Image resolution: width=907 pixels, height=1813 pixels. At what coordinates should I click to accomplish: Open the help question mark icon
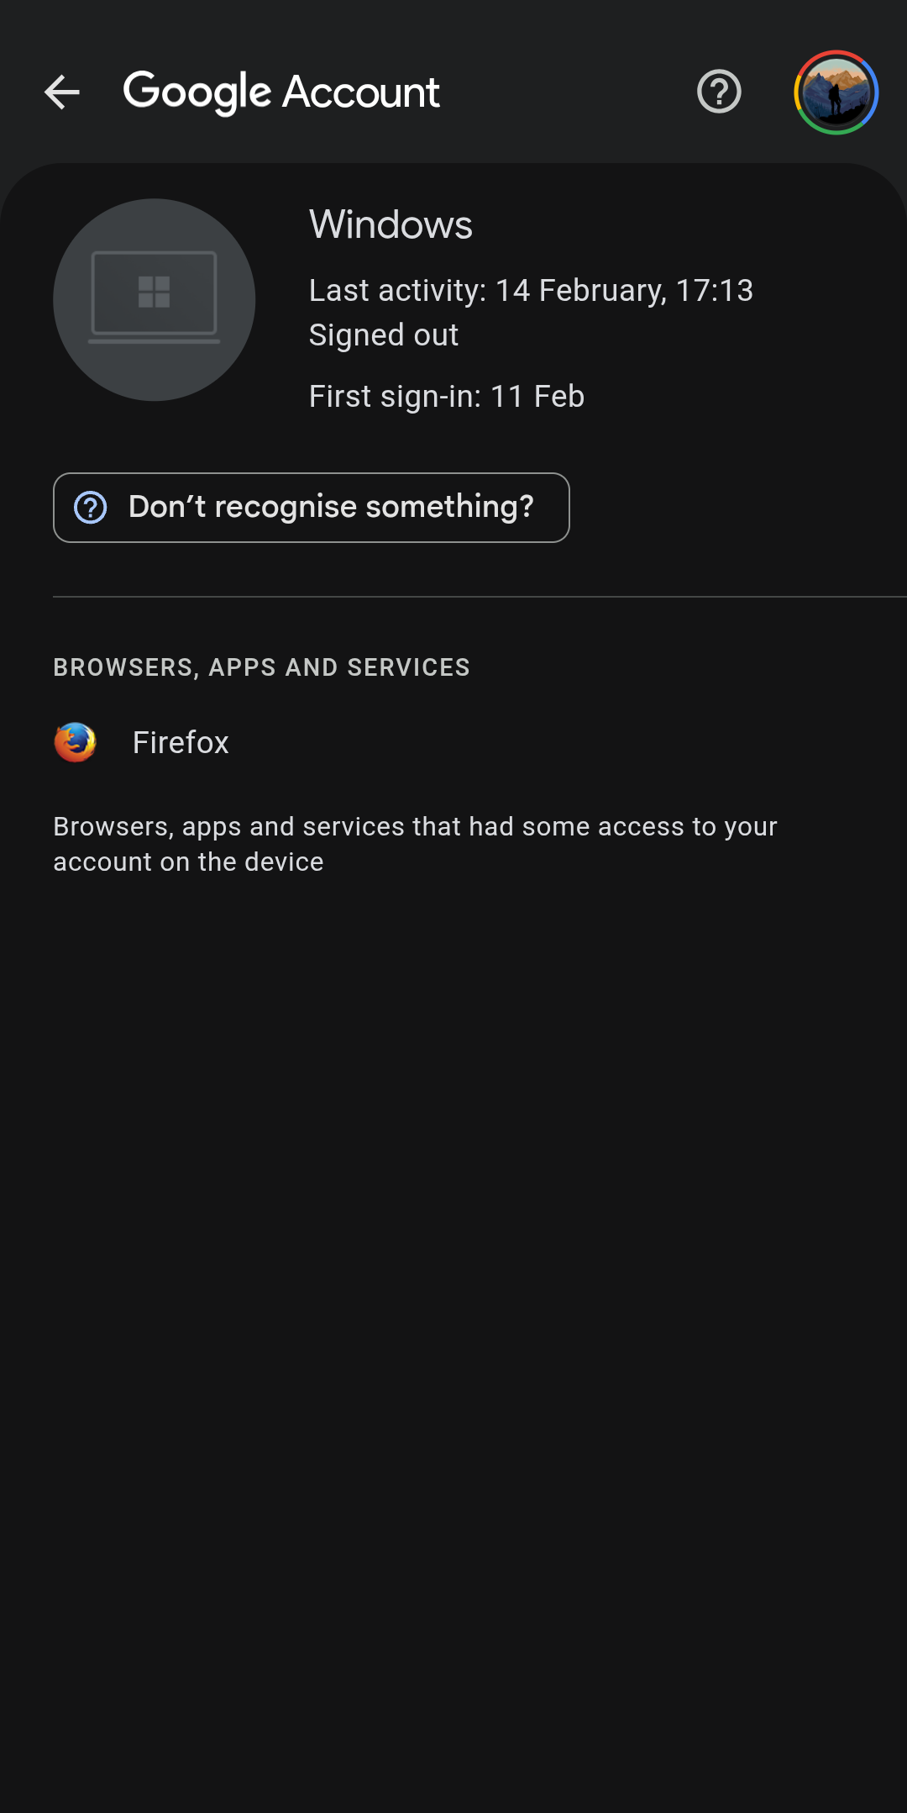click(x=719, y=92)
